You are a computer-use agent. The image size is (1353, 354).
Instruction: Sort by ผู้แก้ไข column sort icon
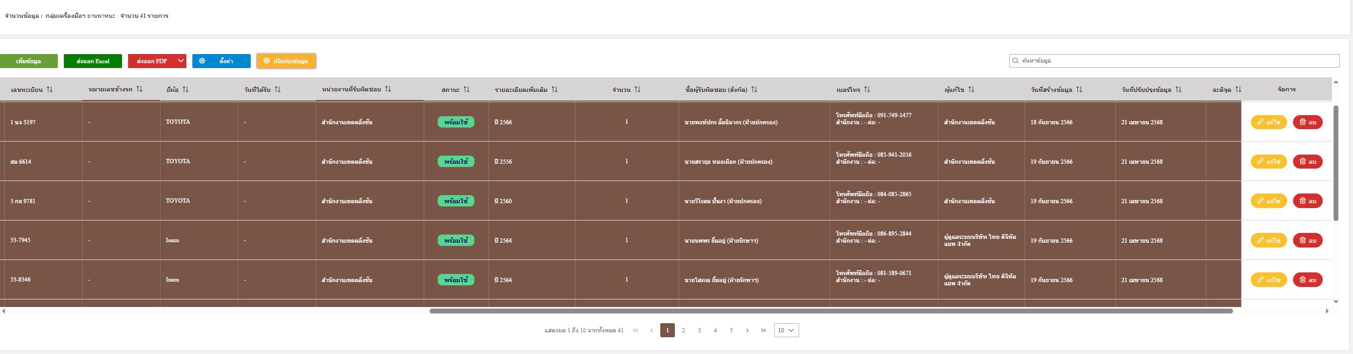[972, 90]
